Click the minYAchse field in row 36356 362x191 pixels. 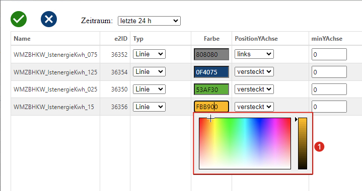tap(329, 107)
